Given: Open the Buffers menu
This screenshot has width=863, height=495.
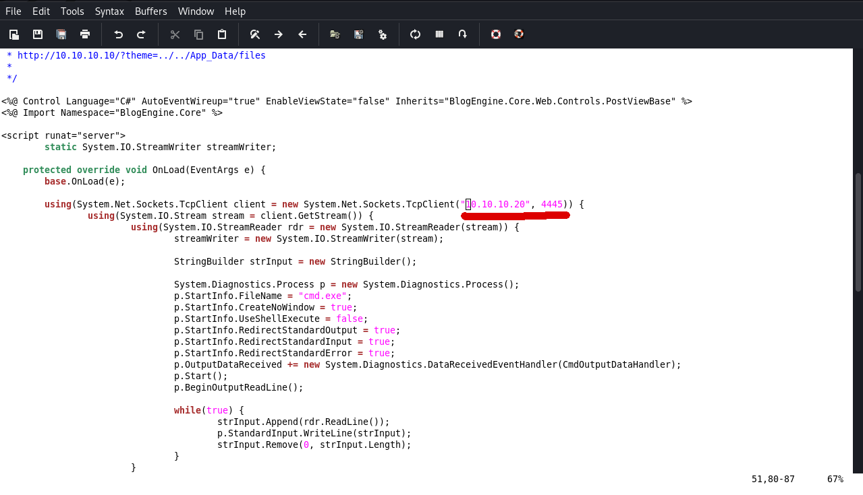Looking at the screenshot, I should (x=152, y=11).
